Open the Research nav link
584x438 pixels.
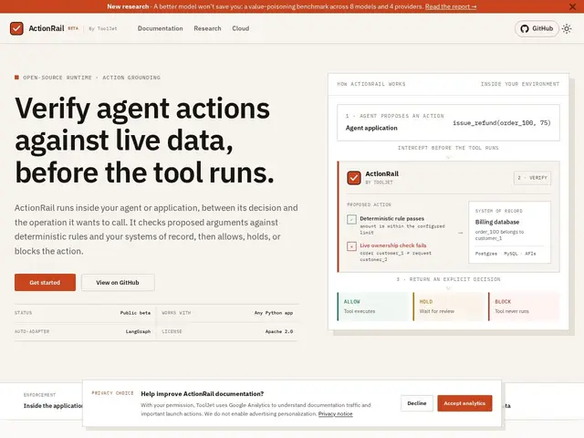tap(207, 28)
